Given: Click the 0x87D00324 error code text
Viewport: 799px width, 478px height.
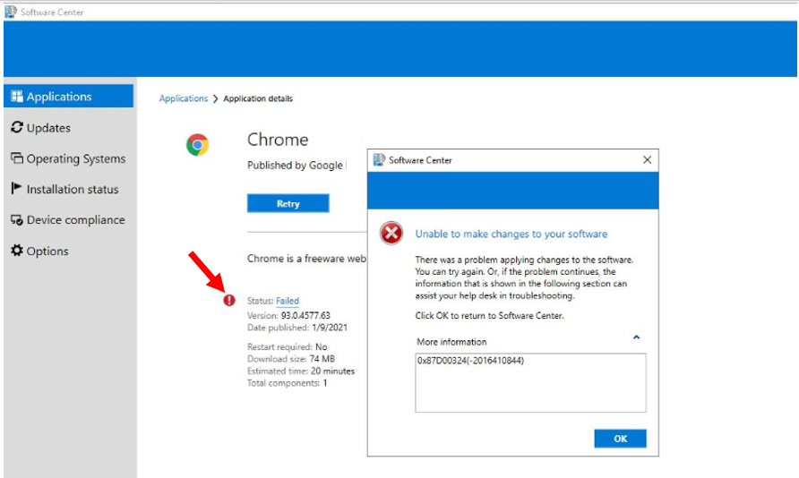Looking at the screenshot, I should point(470,361).
